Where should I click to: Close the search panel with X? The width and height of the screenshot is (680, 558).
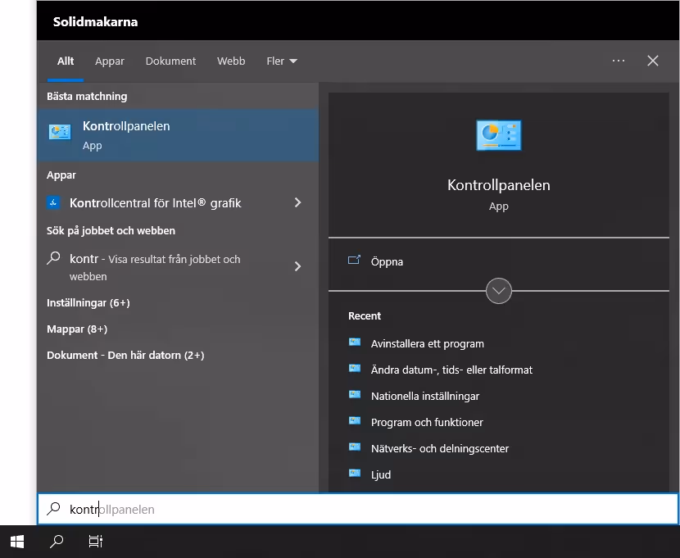click(x=653, y=61)
